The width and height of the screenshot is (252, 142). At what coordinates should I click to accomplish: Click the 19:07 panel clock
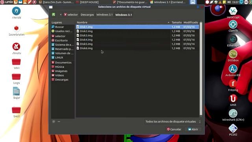tap(235, 2)
